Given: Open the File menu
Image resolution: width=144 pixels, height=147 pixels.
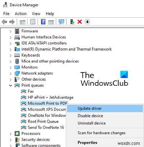Looking at the screenshot, I should 6,14.
